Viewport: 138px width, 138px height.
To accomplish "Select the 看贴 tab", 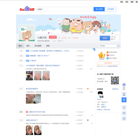I will click(20, 46).
